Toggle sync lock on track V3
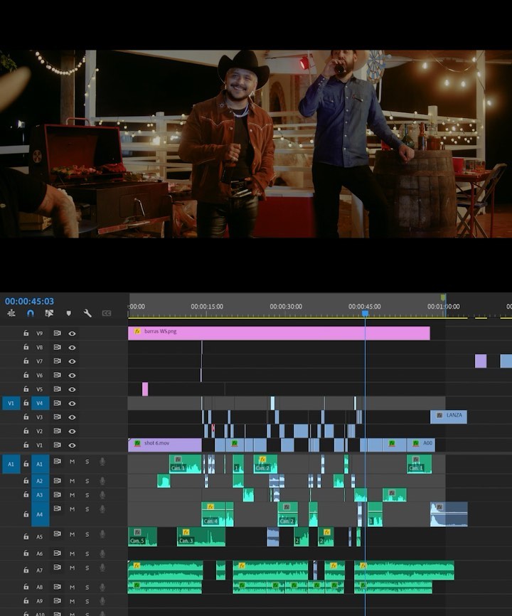This screenshot has width=512, height=616. (57, 417)
